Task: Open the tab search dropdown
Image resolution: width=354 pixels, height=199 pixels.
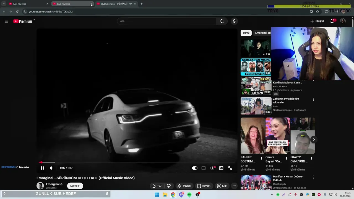Action: tap(4, 4)
